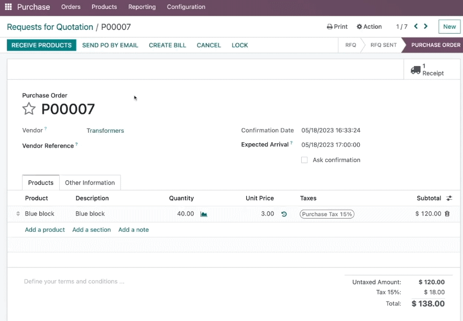Delete Blue block line with trash icon
This screenshot has width=463, height=321.
(447, 213)
